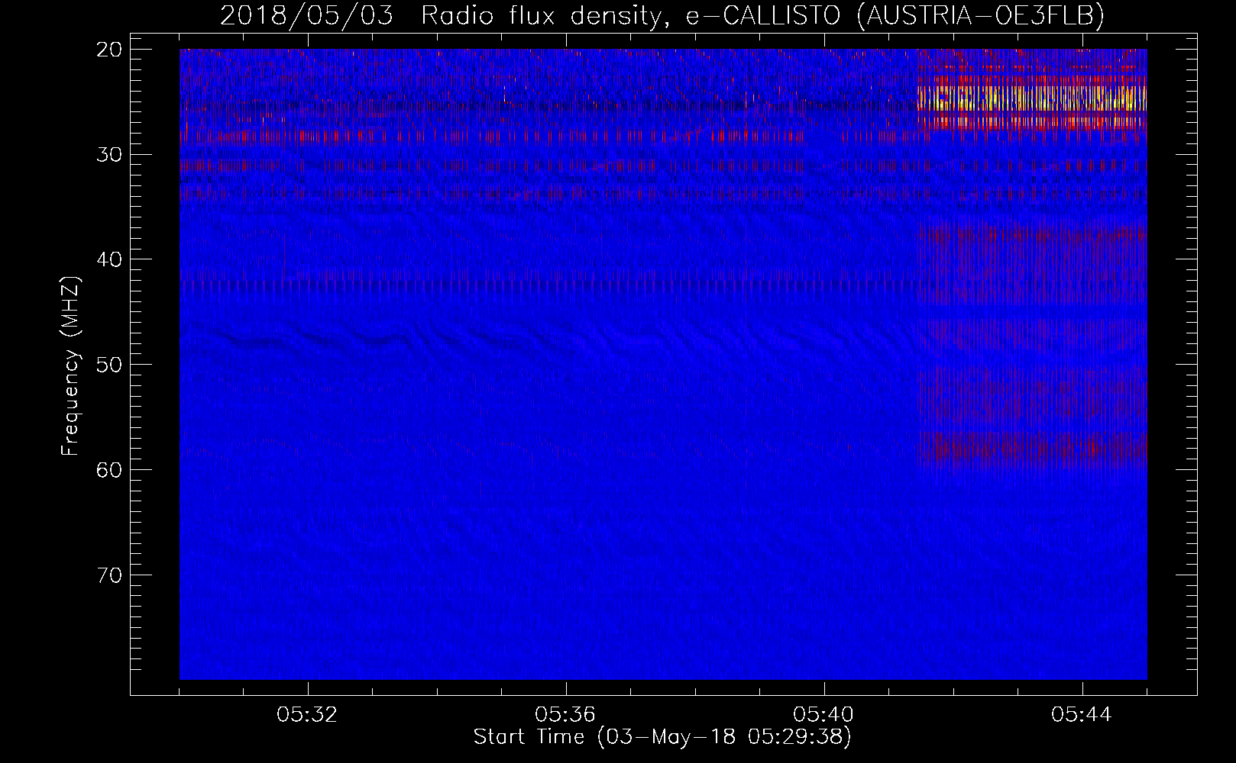
Task: Click the 50 MHz frequency tick label
Action: (110, 365)
